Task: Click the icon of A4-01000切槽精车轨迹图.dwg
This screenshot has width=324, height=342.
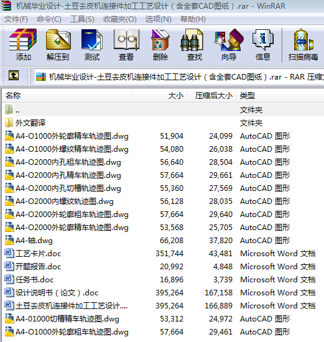Action: point(9,318)
